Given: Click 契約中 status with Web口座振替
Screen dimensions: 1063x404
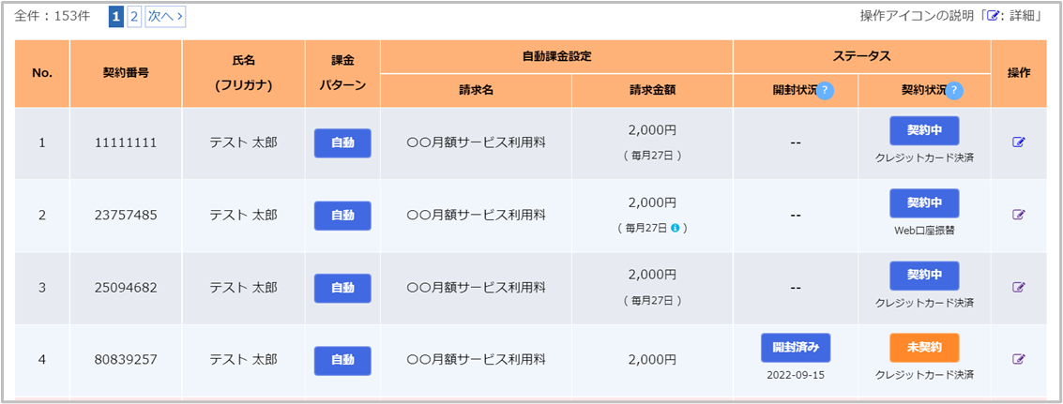Looking at the screenshot, I should [x=924, y=202].
